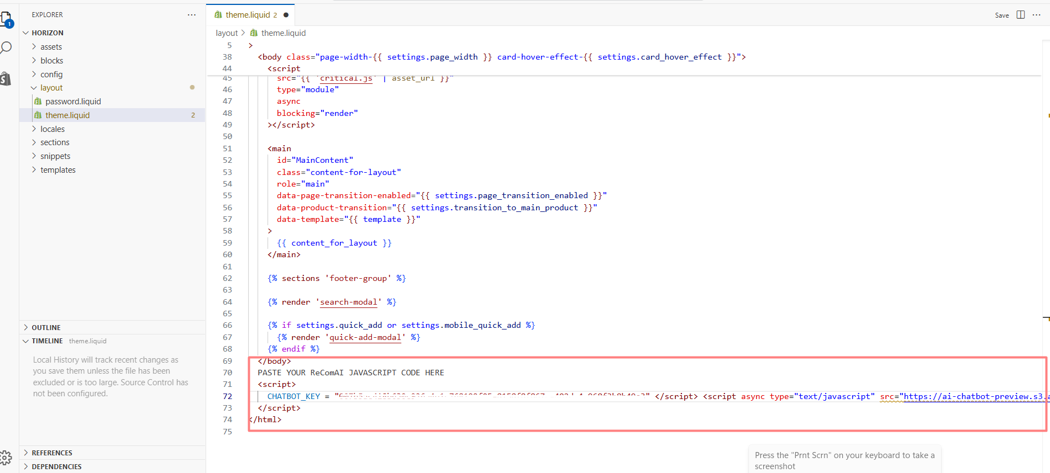Click breadcrumb liquid icon before theme.liquid
This screenshot has width=1050, height=473.
pos(254,33)
